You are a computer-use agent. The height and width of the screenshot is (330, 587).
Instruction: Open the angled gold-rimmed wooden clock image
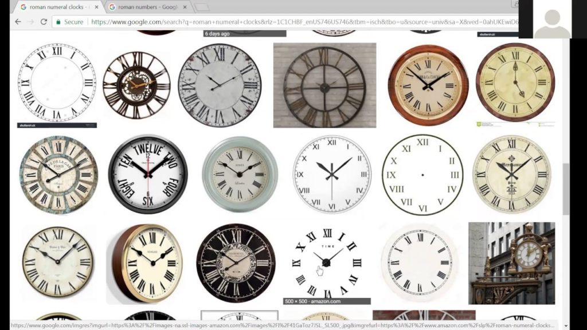[144, 264]
